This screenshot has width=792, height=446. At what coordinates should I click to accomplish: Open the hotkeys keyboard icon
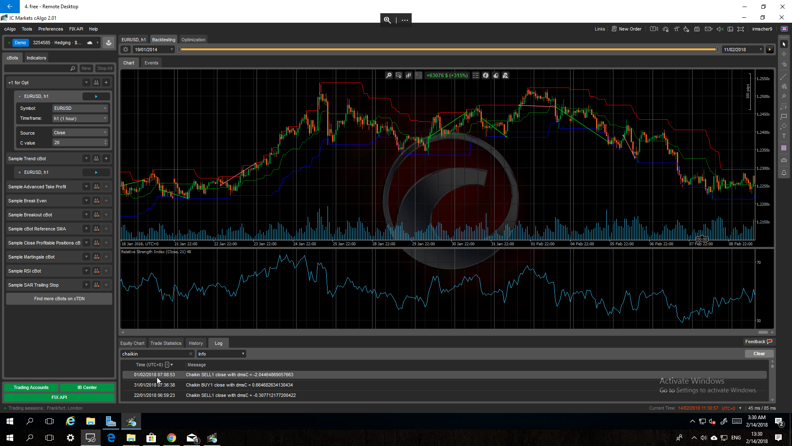pyautogui.click(x=697, y=29)
